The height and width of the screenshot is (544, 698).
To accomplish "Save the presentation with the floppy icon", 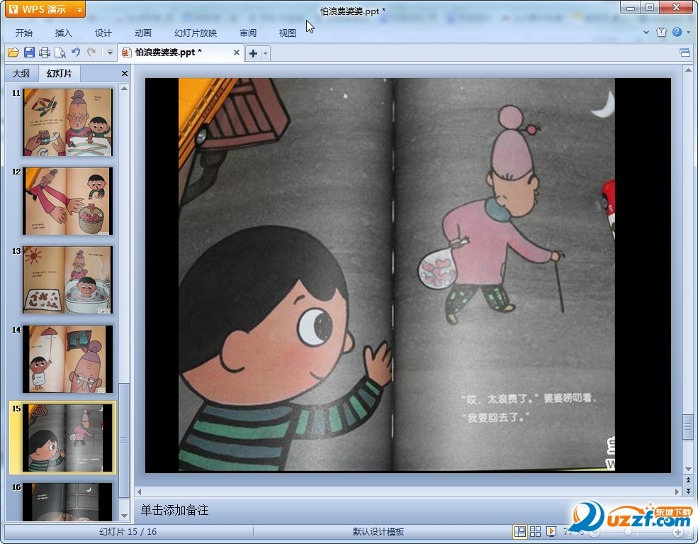I will [29, 52].
